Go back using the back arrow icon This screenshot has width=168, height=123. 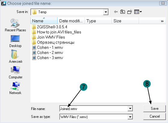116,12
